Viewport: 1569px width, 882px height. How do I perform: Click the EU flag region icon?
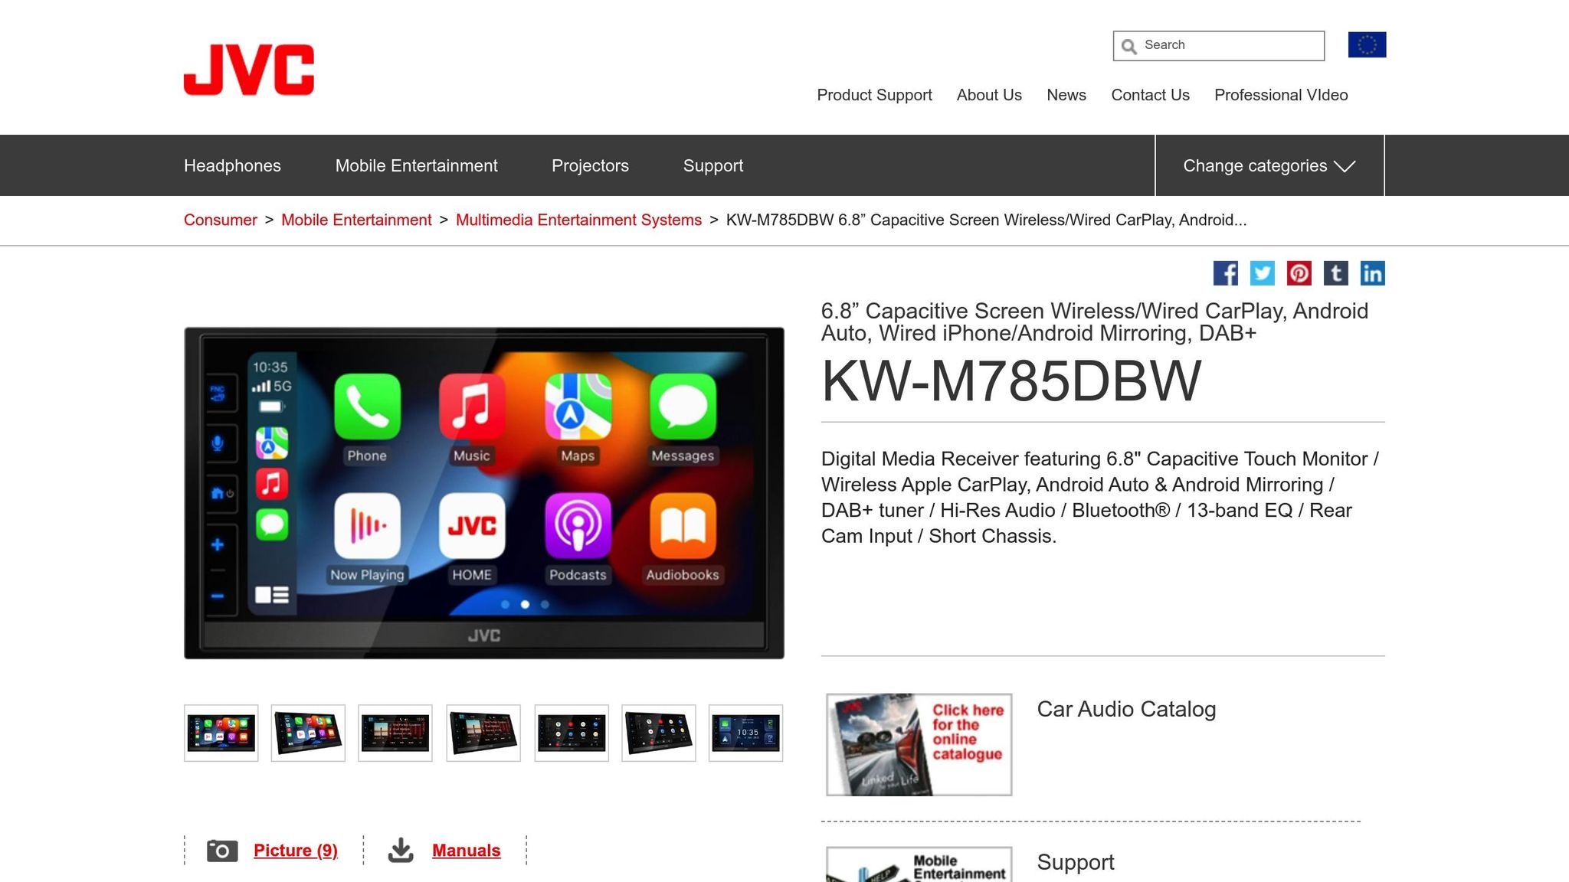pyautogui.click(x=1367, y=45)
